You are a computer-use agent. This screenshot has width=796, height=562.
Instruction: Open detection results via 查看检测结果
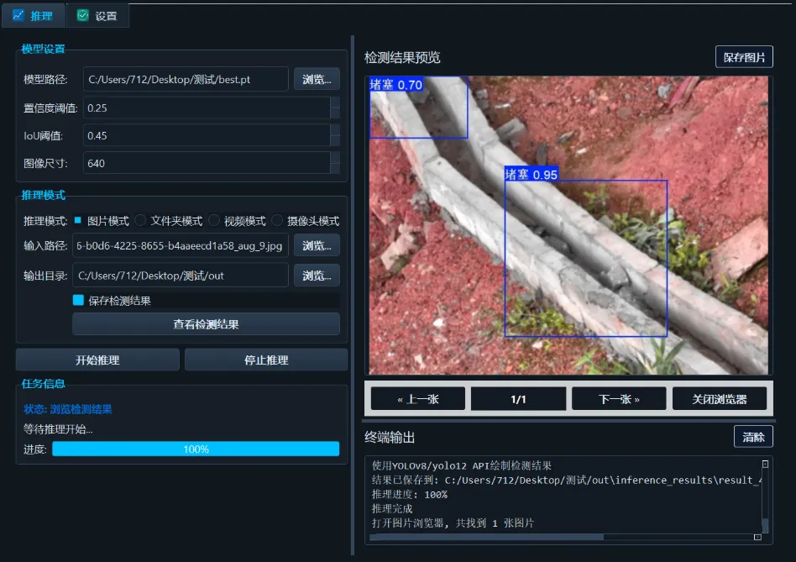point(206,324)
